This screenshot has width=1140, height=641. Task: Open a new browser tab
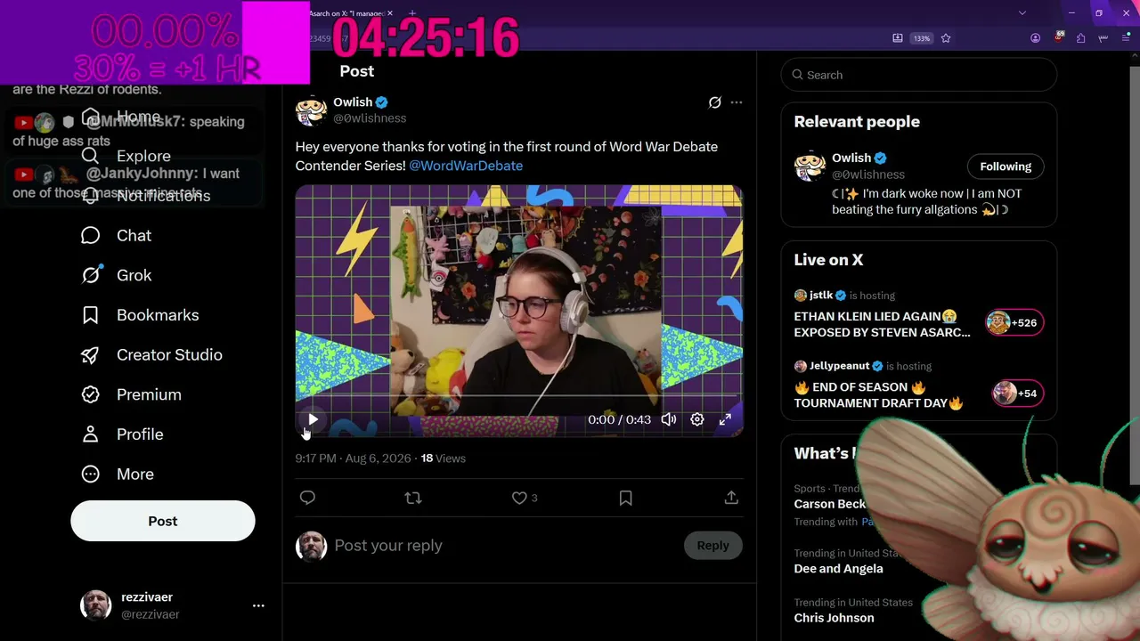pyautogui.click(x=412, y=13)
